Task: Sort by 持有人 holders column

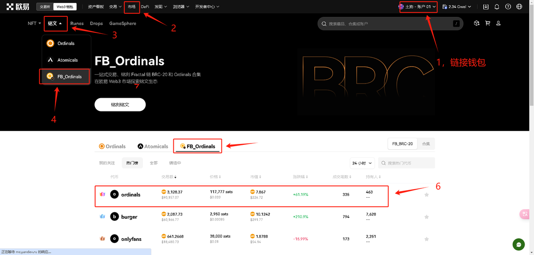Action: click(x=373, y=177)
